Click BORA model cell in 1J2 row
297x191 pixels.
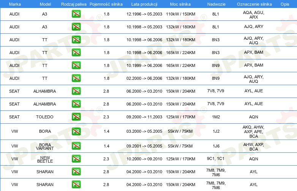[x=45, y=131]
